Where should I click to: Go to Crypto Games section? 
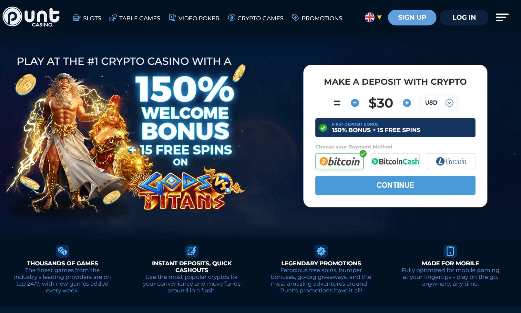[256, 18]
